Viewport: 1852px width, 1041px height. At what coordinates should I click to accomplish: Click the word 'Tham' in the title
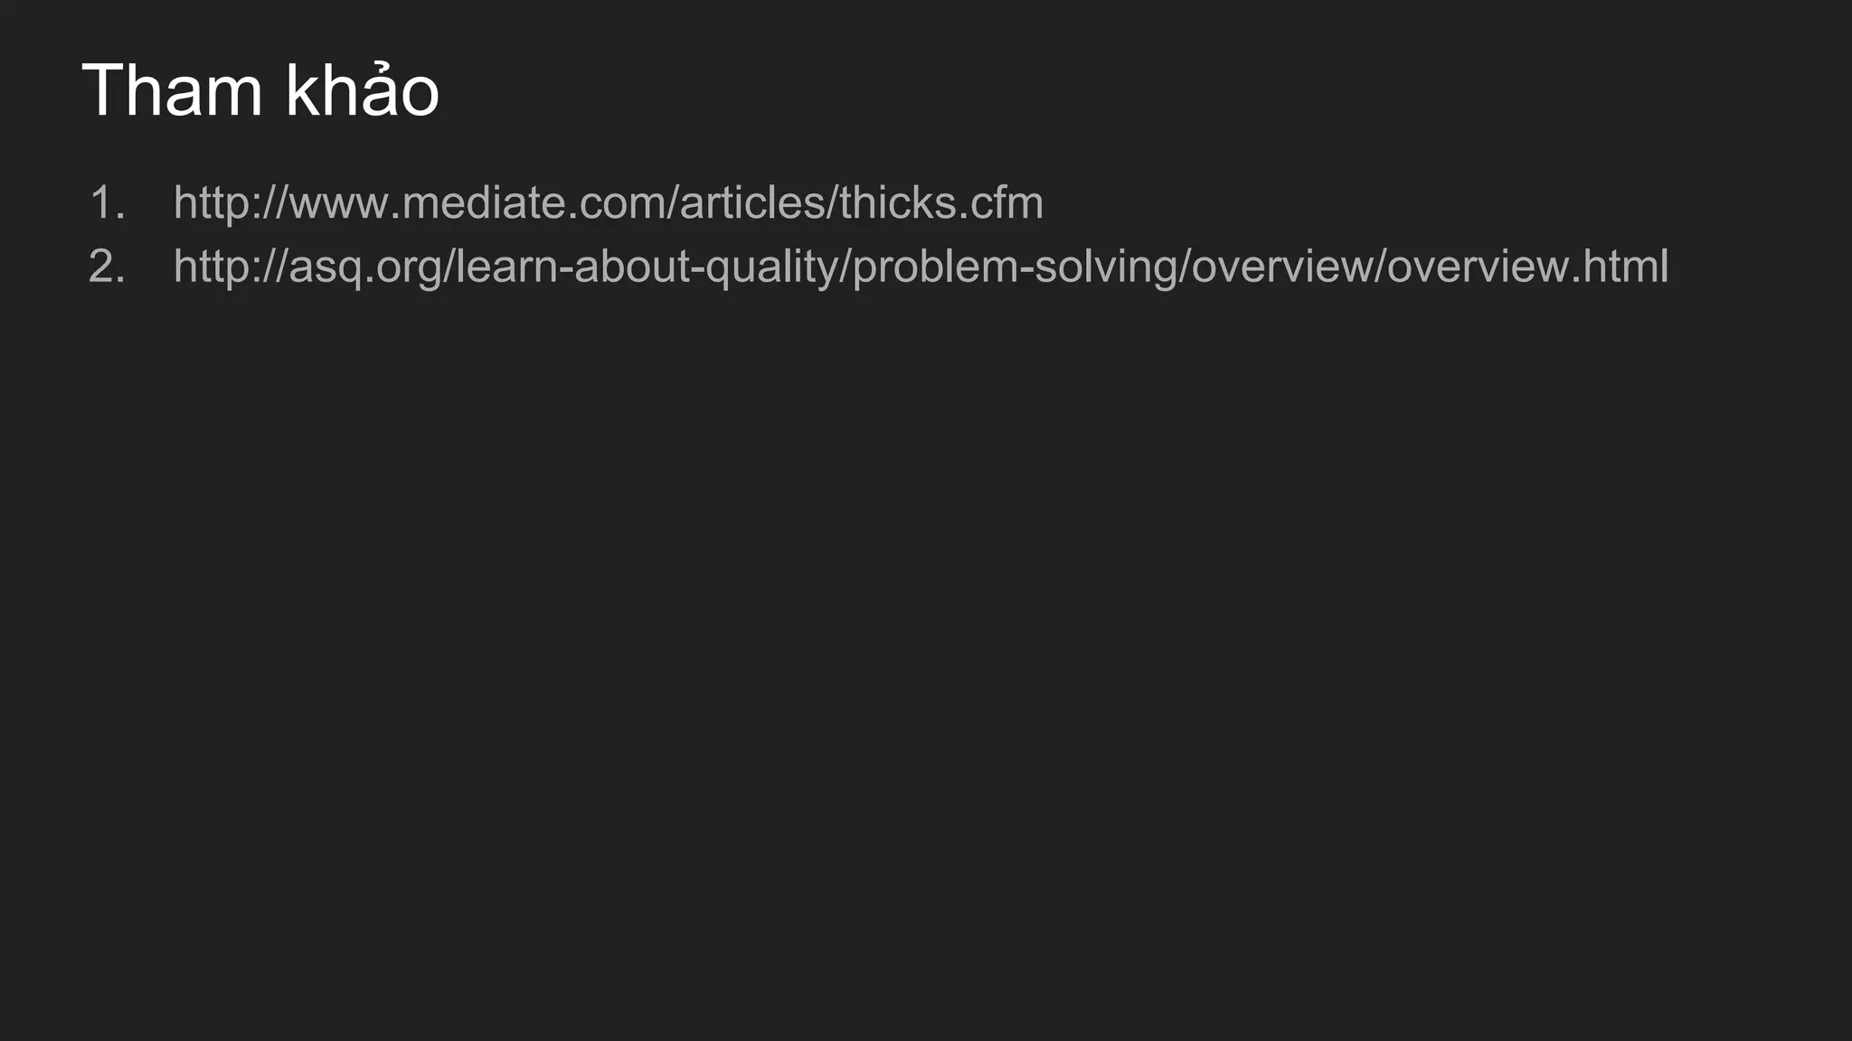tap(172, 91)
